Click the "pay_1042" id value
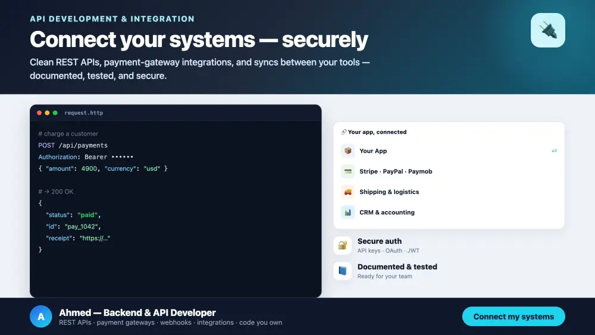The width and height of the screenshot is (595, 335). pyautogui.click(x=82, y=227)
